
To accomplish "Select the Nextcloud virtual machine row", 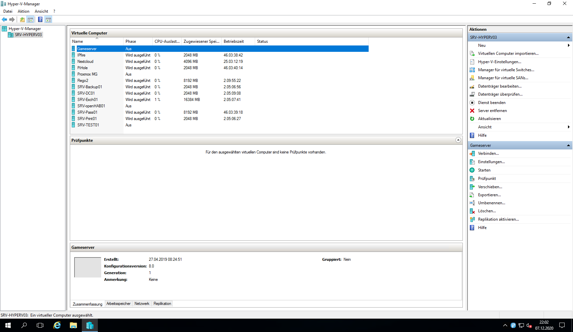I will tap(220, 62).
